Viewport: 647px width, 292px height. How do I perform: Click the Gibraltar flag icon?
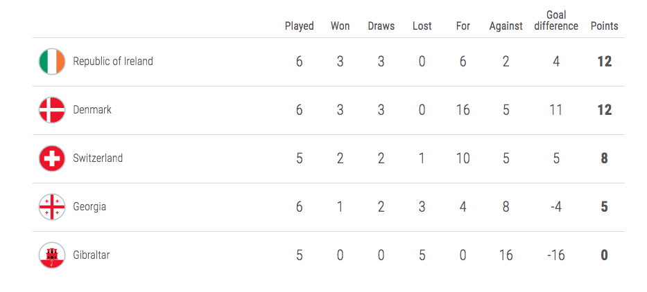[52, 255]
